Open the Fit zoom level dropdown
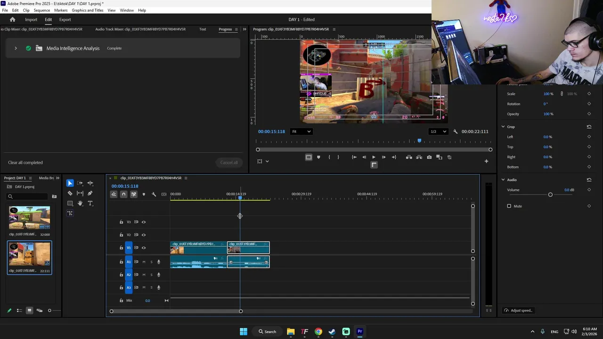The image size is (603, 339). [301, 131]
